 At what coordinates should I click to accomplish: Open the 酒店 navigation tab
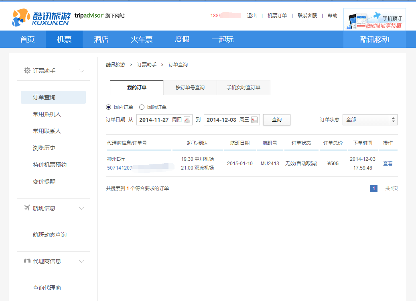click(101, 39)
